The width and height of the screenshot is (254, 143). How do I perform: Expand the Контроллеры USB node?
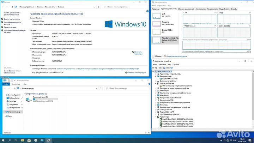(x=156, y=100)
